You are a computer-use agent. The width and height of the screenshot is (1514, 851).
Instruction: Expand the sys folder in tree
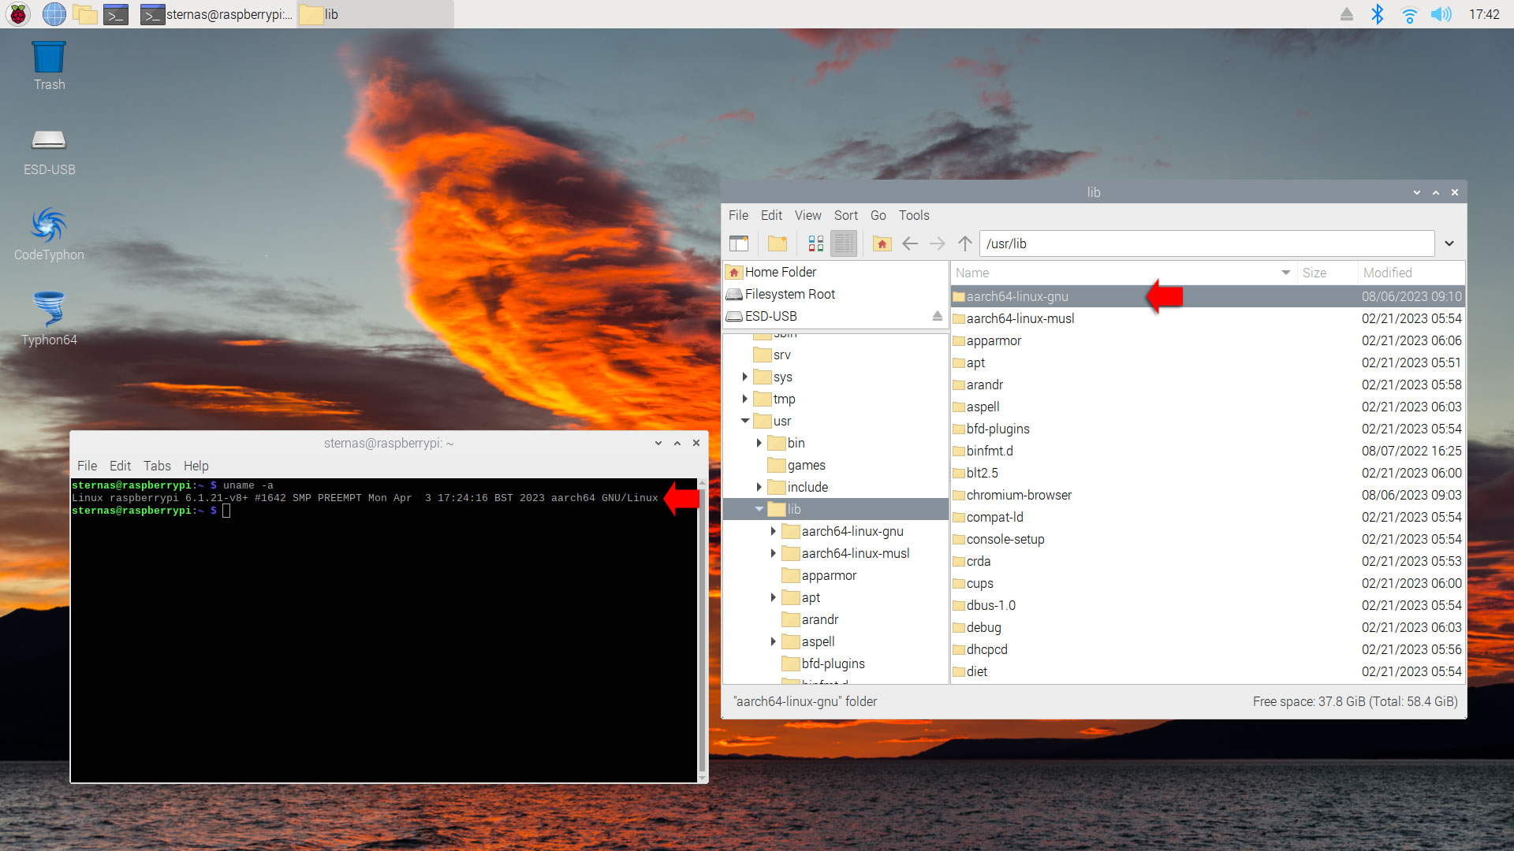(744, 377)
